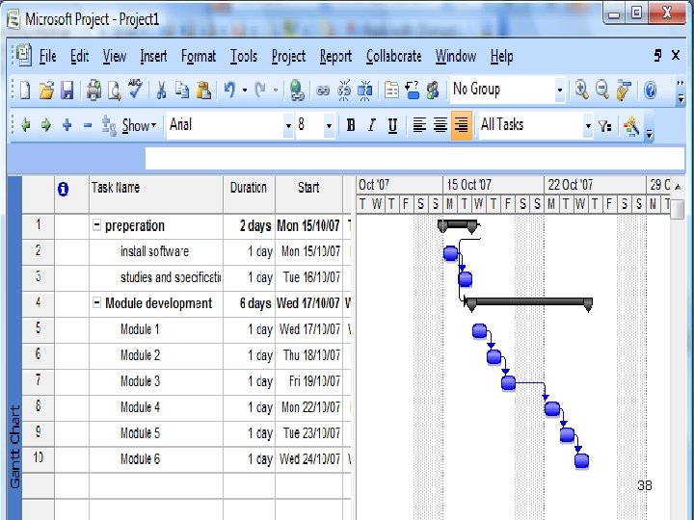694x520 pixels.
Task: Select the Task Name column header
Action: (x=156, y=194)
